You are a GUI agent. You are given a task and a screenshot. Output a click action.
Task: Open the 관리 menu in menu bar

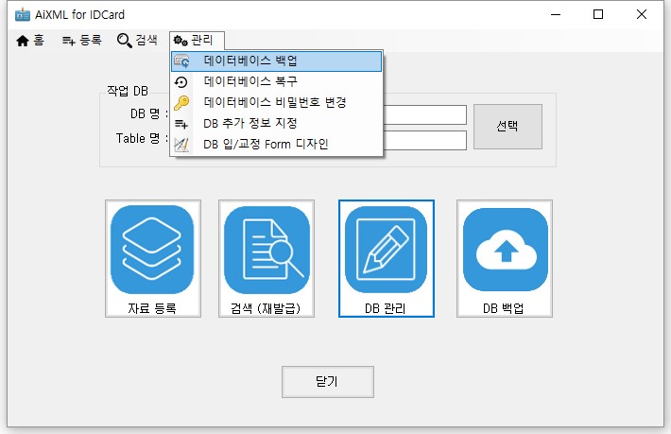(198, 40)
